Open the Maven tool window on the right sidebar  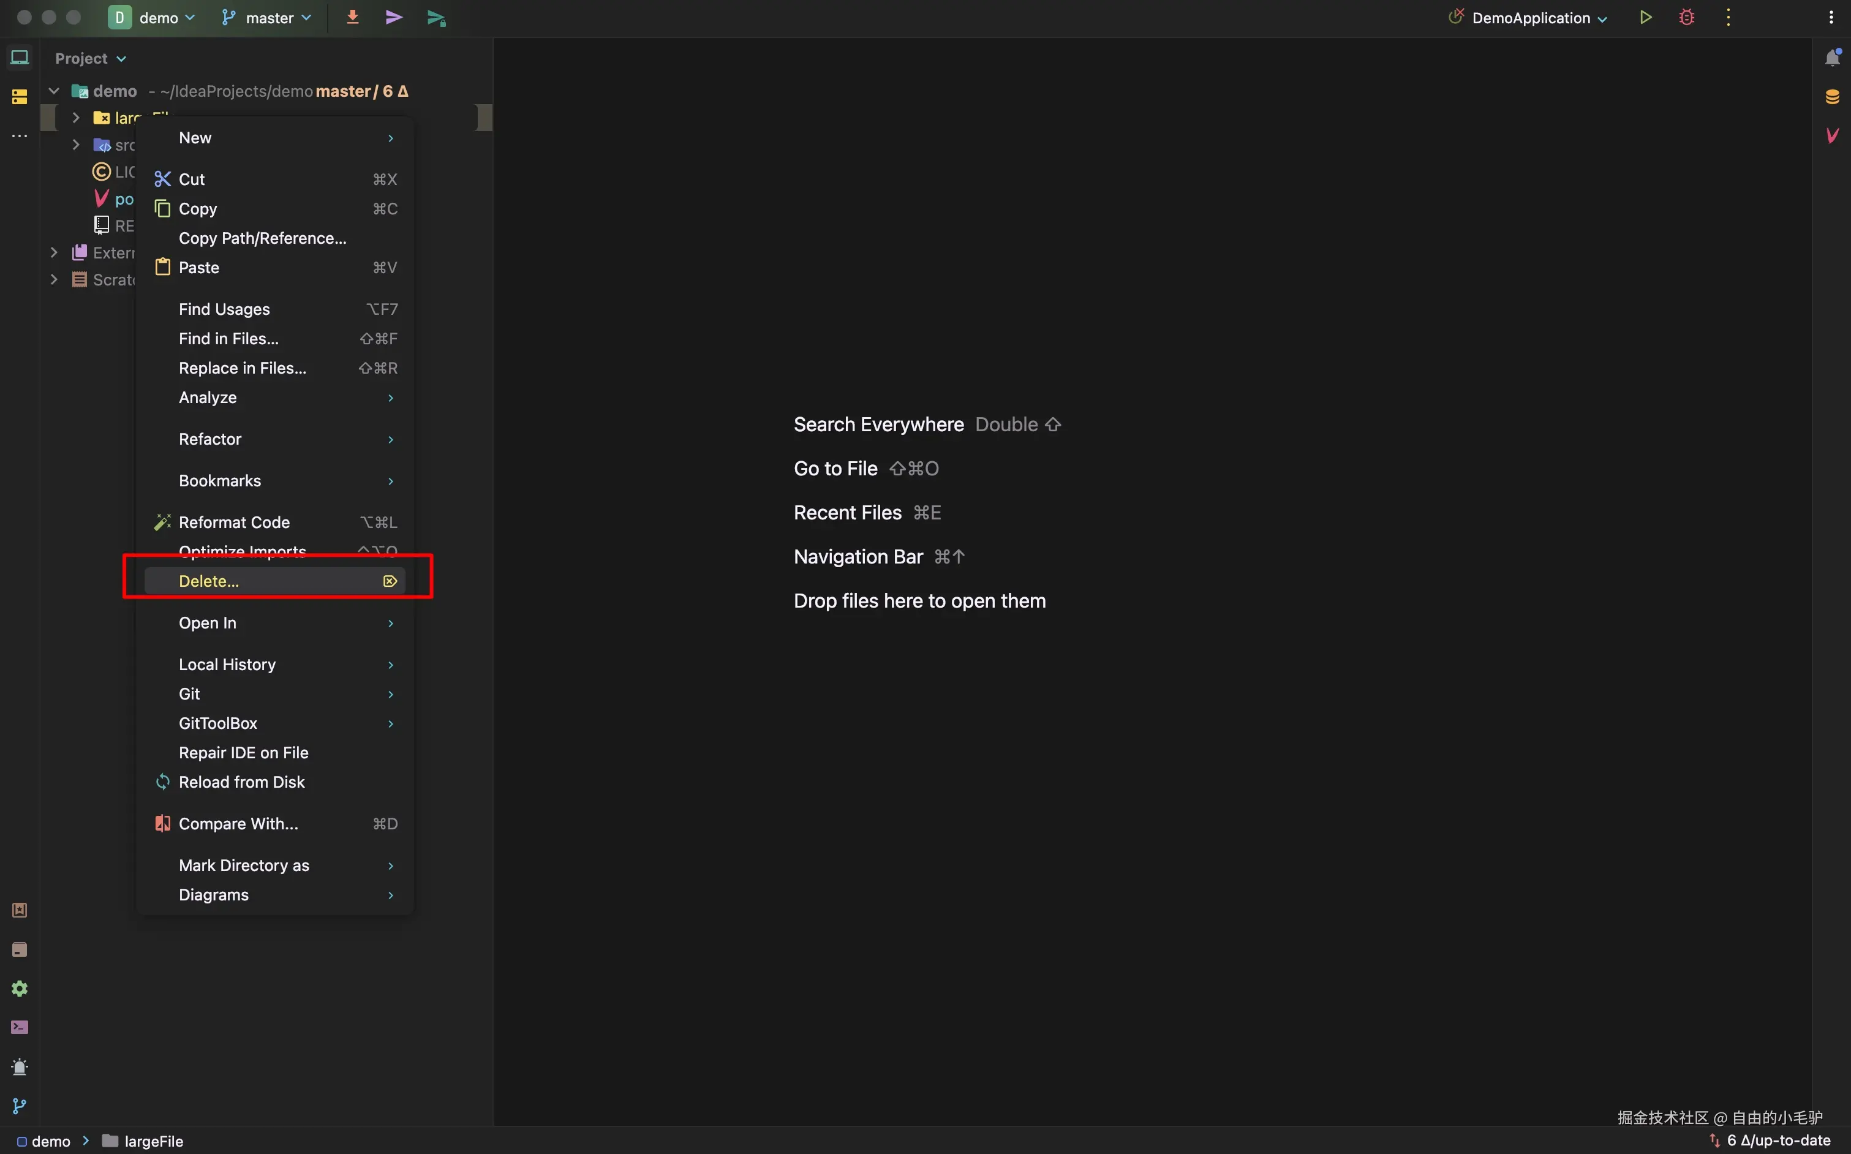[x=1832, y=136]
